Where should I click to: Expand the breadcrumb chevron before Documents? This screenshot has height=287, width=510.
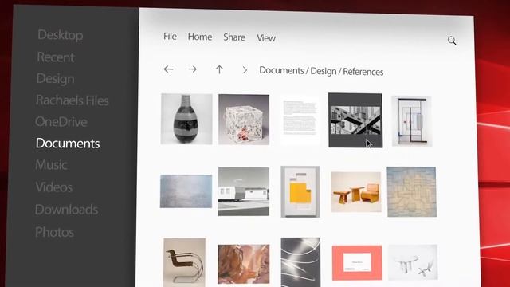245,70
